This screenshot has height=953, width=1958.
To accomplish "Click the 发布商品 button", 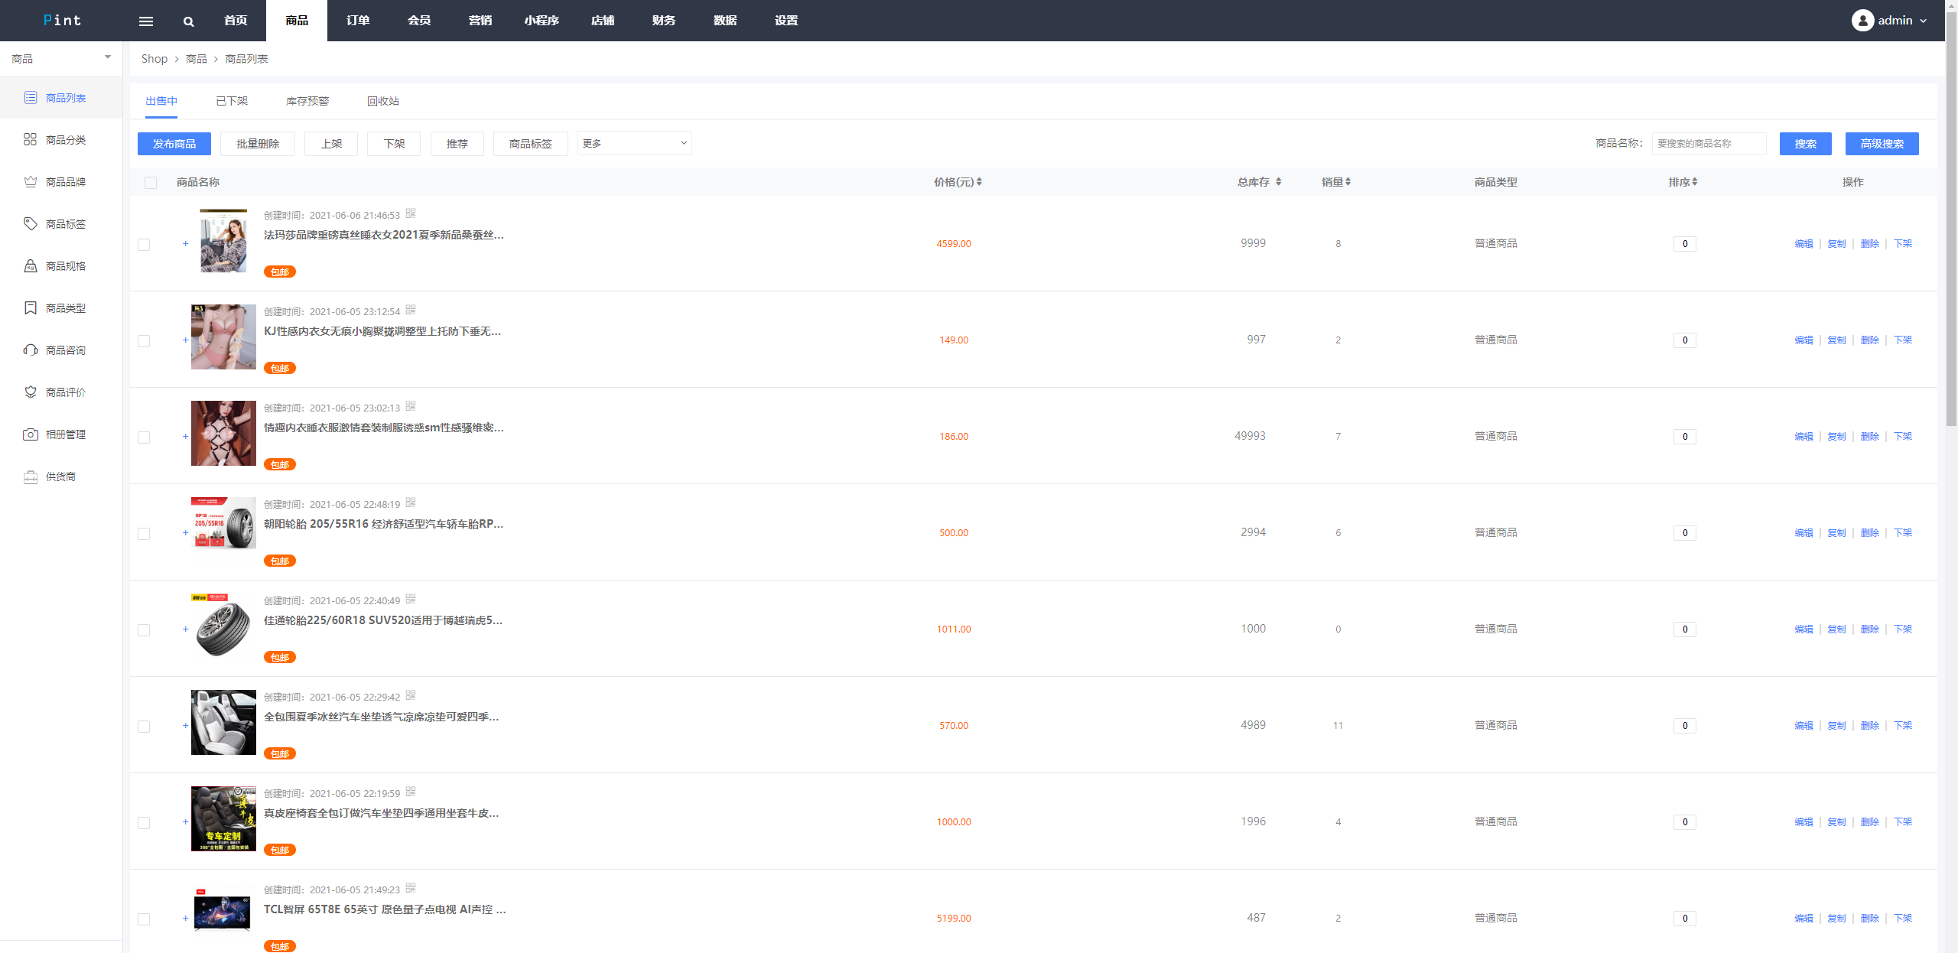I will click(174, 143).
